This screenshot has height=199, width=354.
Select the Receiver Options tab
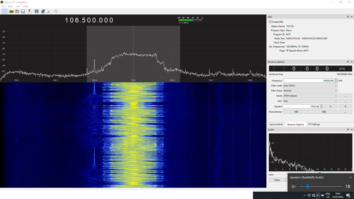coord(296,124)
